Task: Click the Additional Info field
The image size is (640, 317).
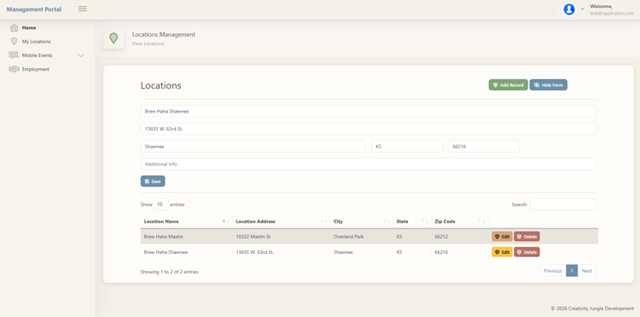Action: [368, 164]
